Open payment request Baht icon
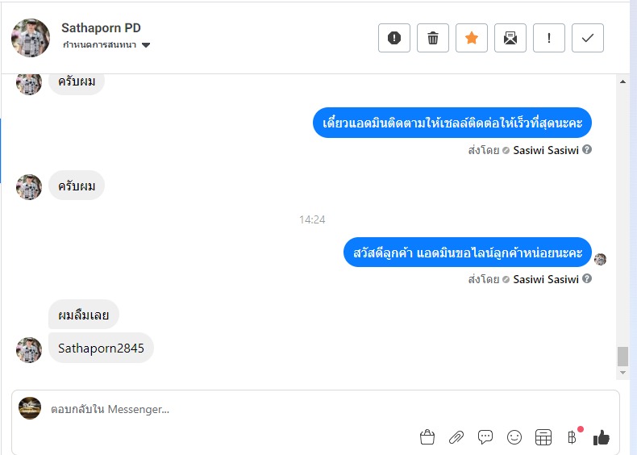637x455 pixels. click(572, 437)
